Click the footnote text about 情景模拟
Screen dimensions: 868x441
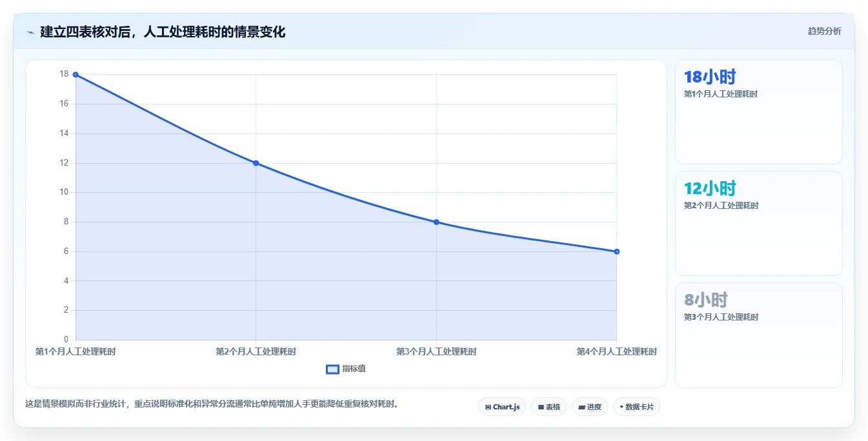(x=212, y=404)
